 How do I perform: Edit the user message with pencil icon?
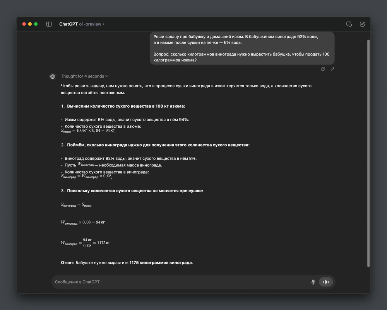tap(332, 69)
